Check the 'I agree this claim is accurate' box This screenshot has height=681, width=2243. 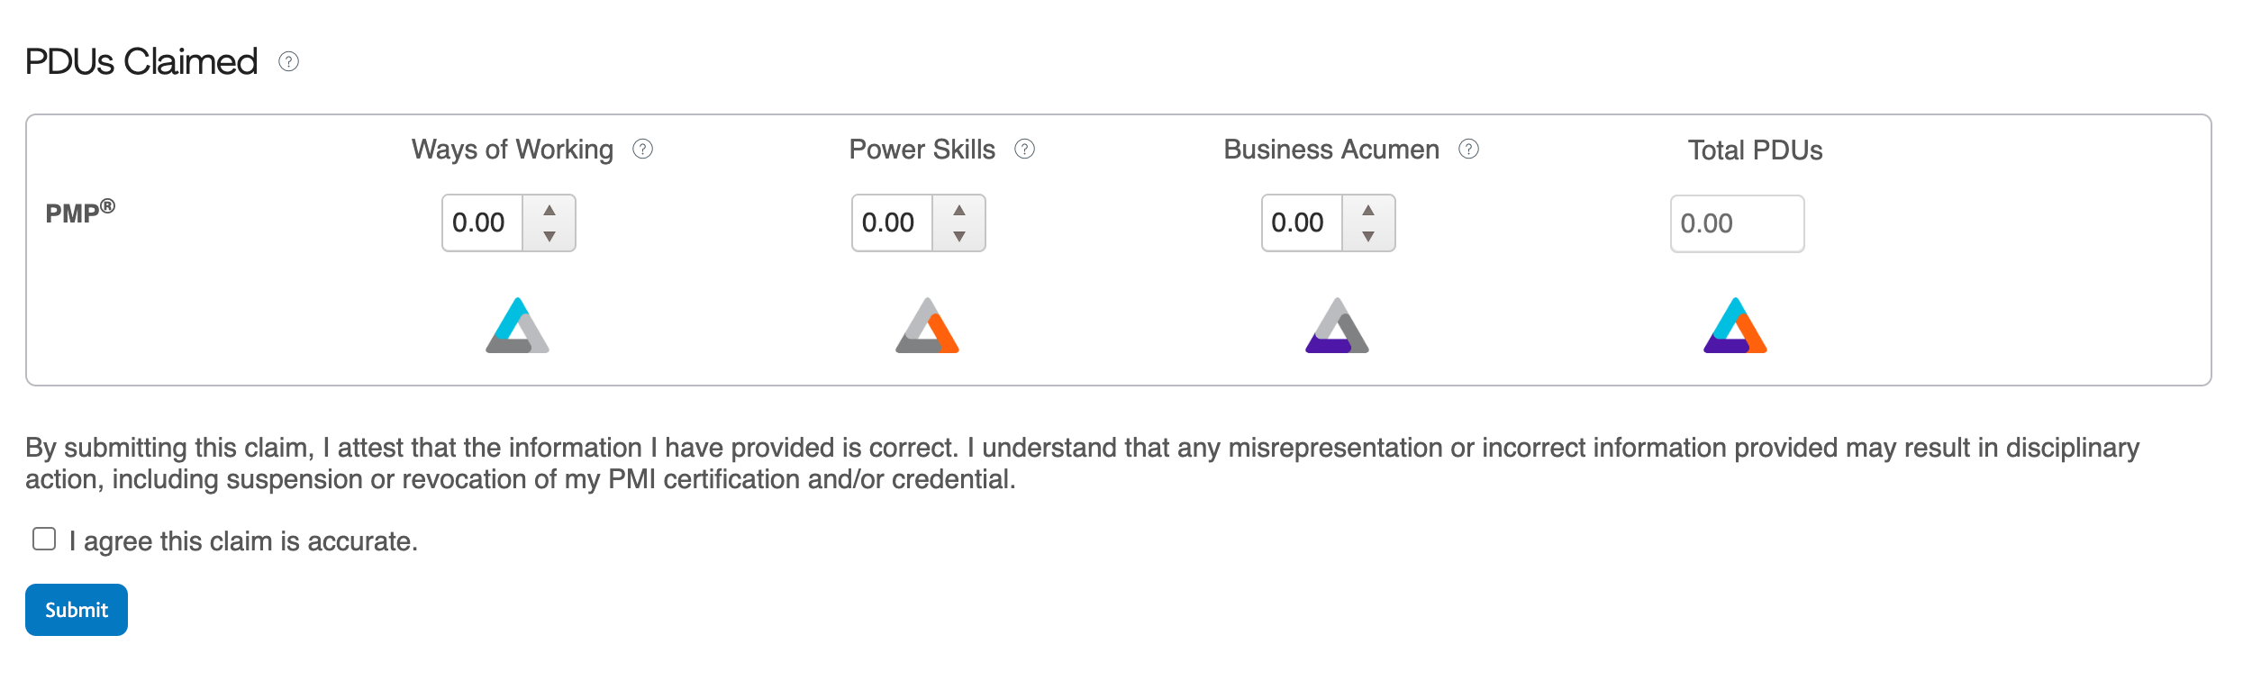44,539
